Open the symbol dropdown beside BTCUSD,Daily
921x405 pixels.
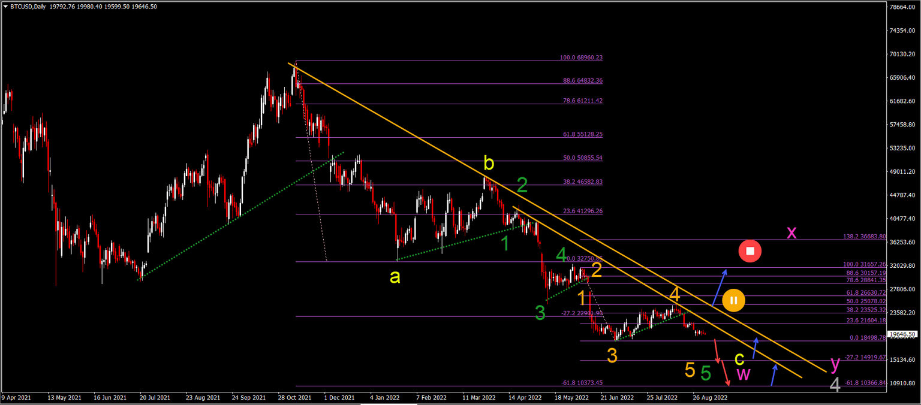[x=6, y=6]
